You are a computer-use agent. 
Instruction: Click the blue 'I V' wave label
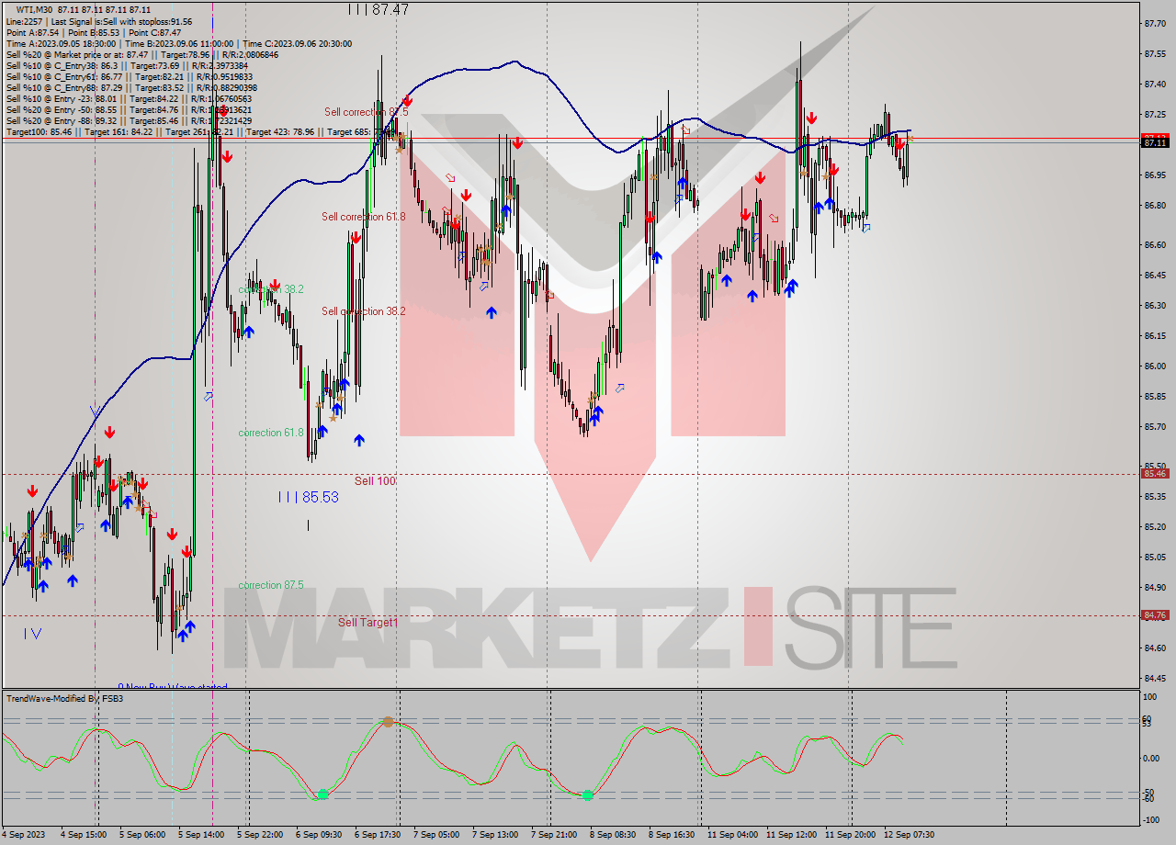[x=33, y=633]
